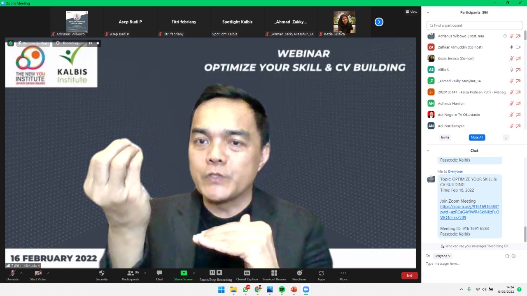Click the Mute All button
527x296 pixels.
(x=477, y=137)
